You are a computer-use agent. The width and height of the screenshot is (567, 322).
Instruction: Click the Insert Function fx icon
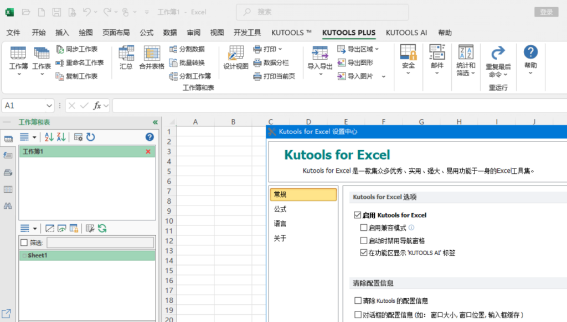[x=97, y=105]
